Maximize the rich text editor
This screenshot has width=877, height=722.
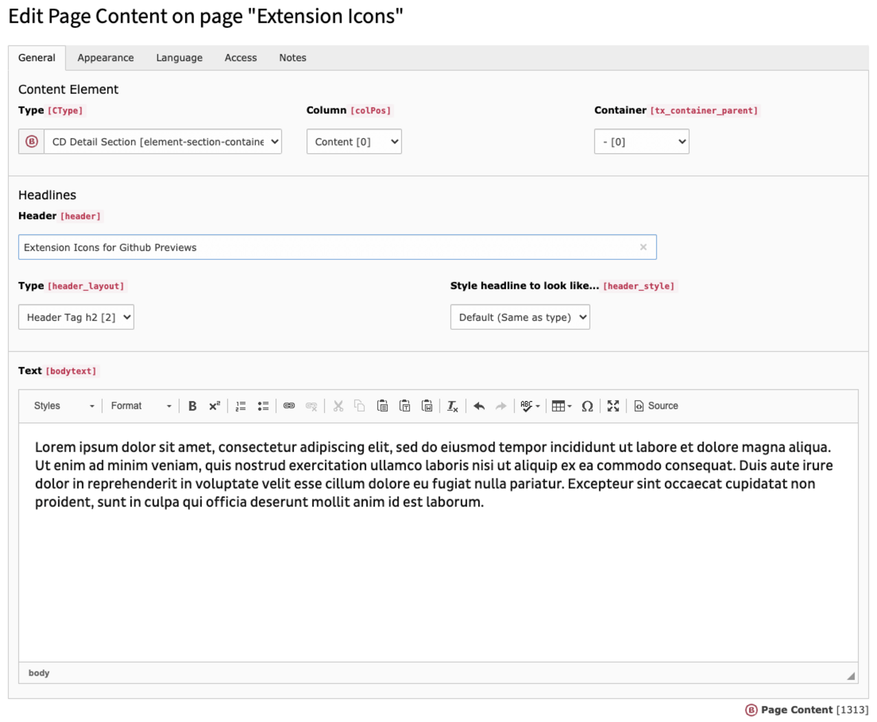tap(613, 406)
